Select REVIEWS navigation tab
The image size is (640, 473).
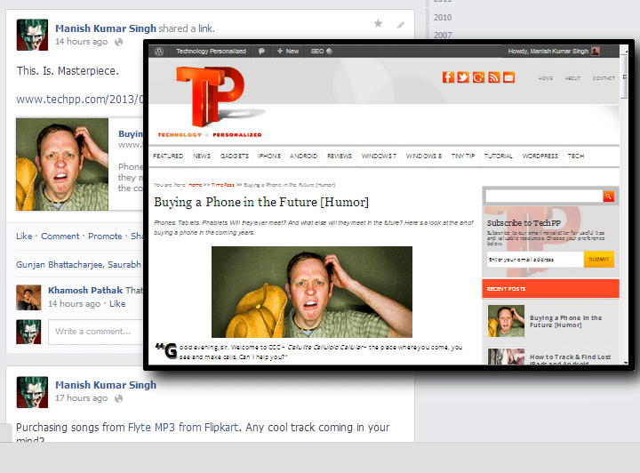click(340, 156)
